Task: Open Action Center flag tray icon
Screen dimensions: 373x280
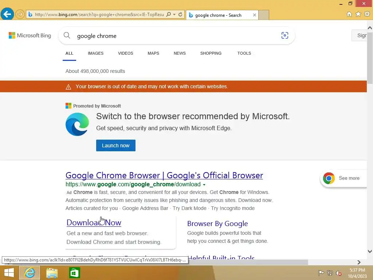Action: [x=321, y=273]
